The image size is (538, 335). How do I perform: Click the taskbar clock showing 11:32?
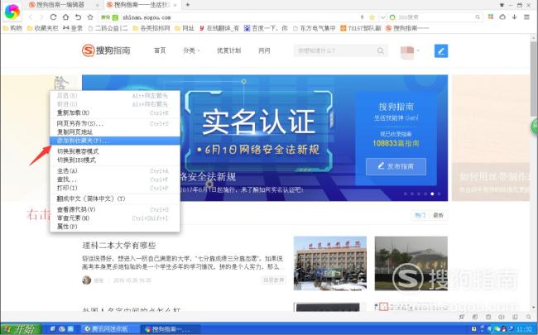524,330
